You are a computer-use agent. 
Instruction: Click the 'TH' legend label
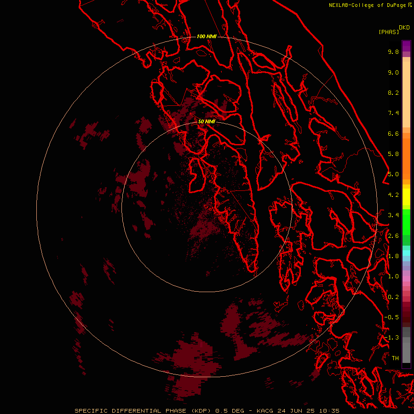395,358
